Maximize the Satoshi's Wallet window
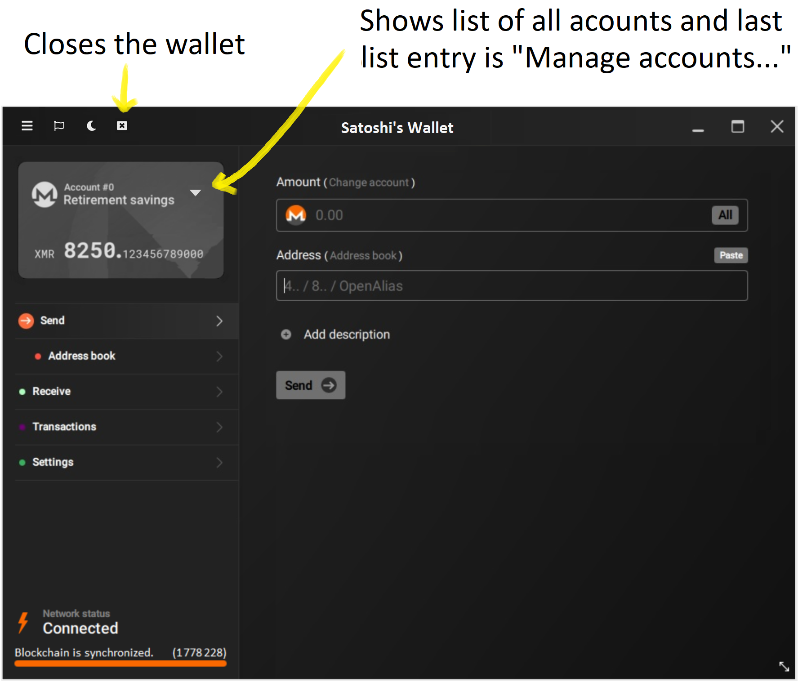 coord(738,127)
